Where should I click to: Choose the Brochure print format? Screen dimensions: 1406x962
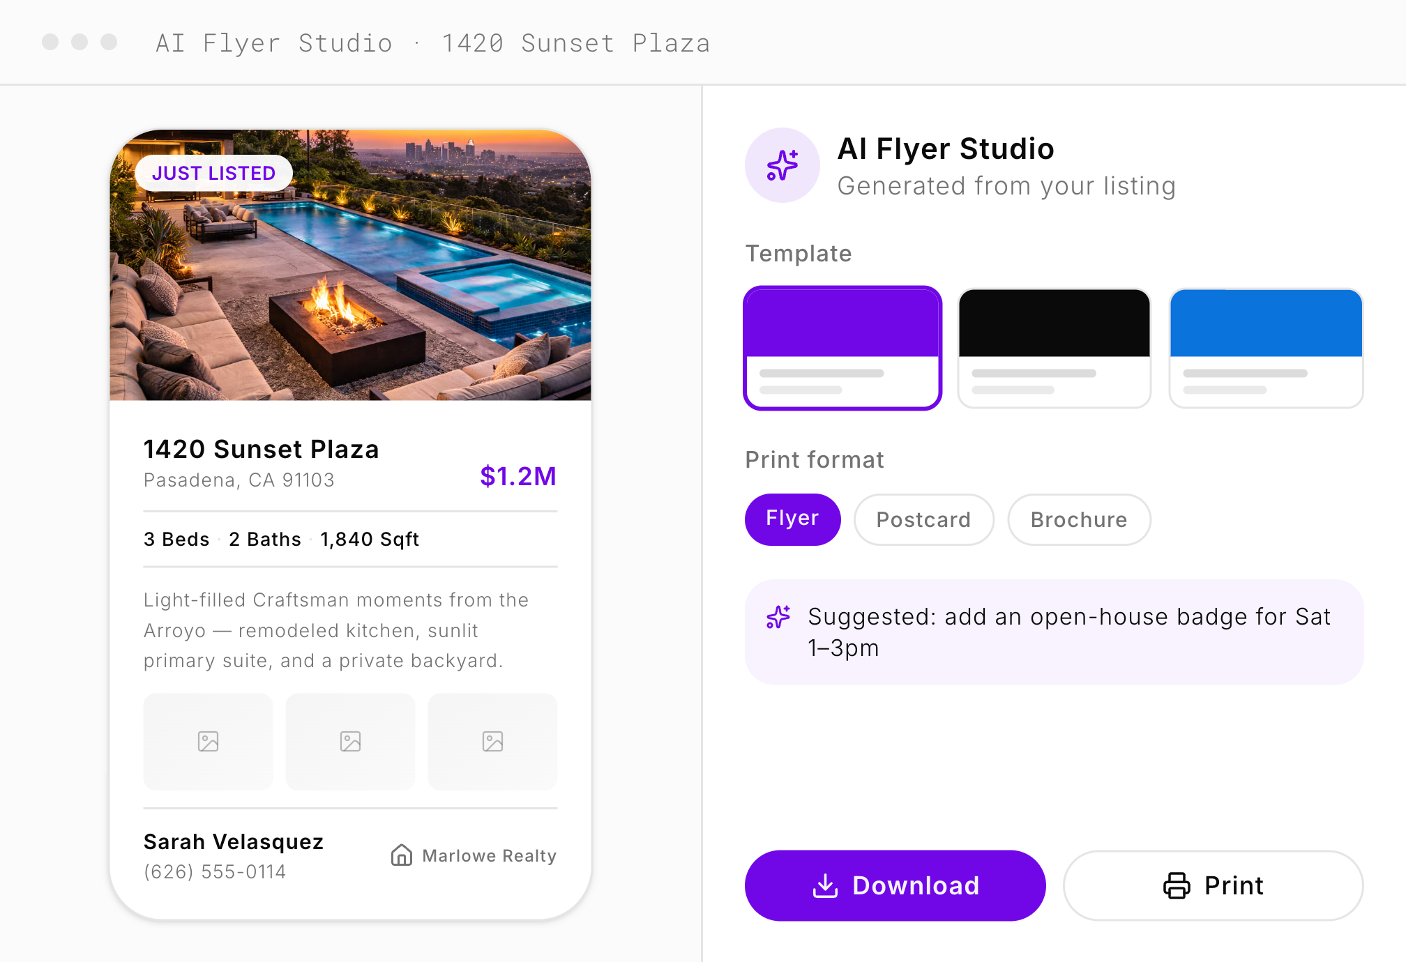tap(1079, 519)
